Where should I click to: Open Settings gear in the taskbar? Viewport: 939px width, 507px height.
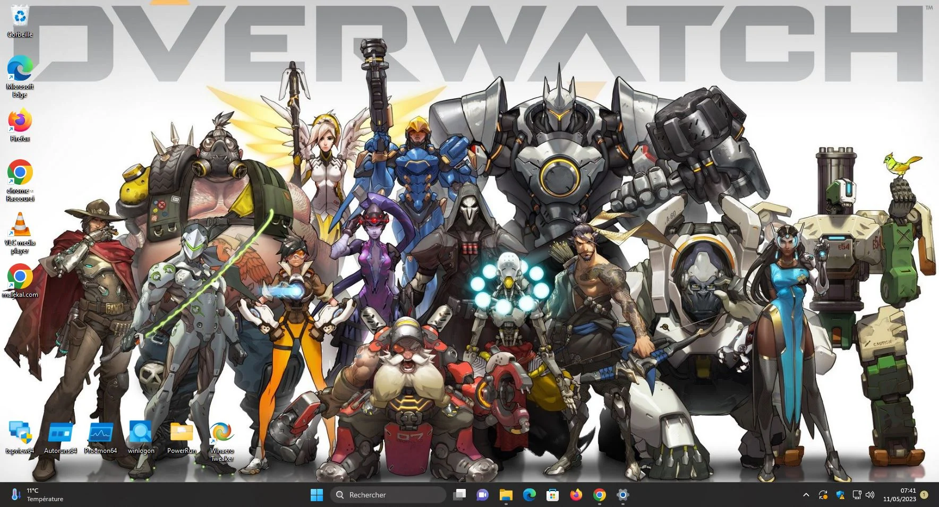[x=622, y=495]
